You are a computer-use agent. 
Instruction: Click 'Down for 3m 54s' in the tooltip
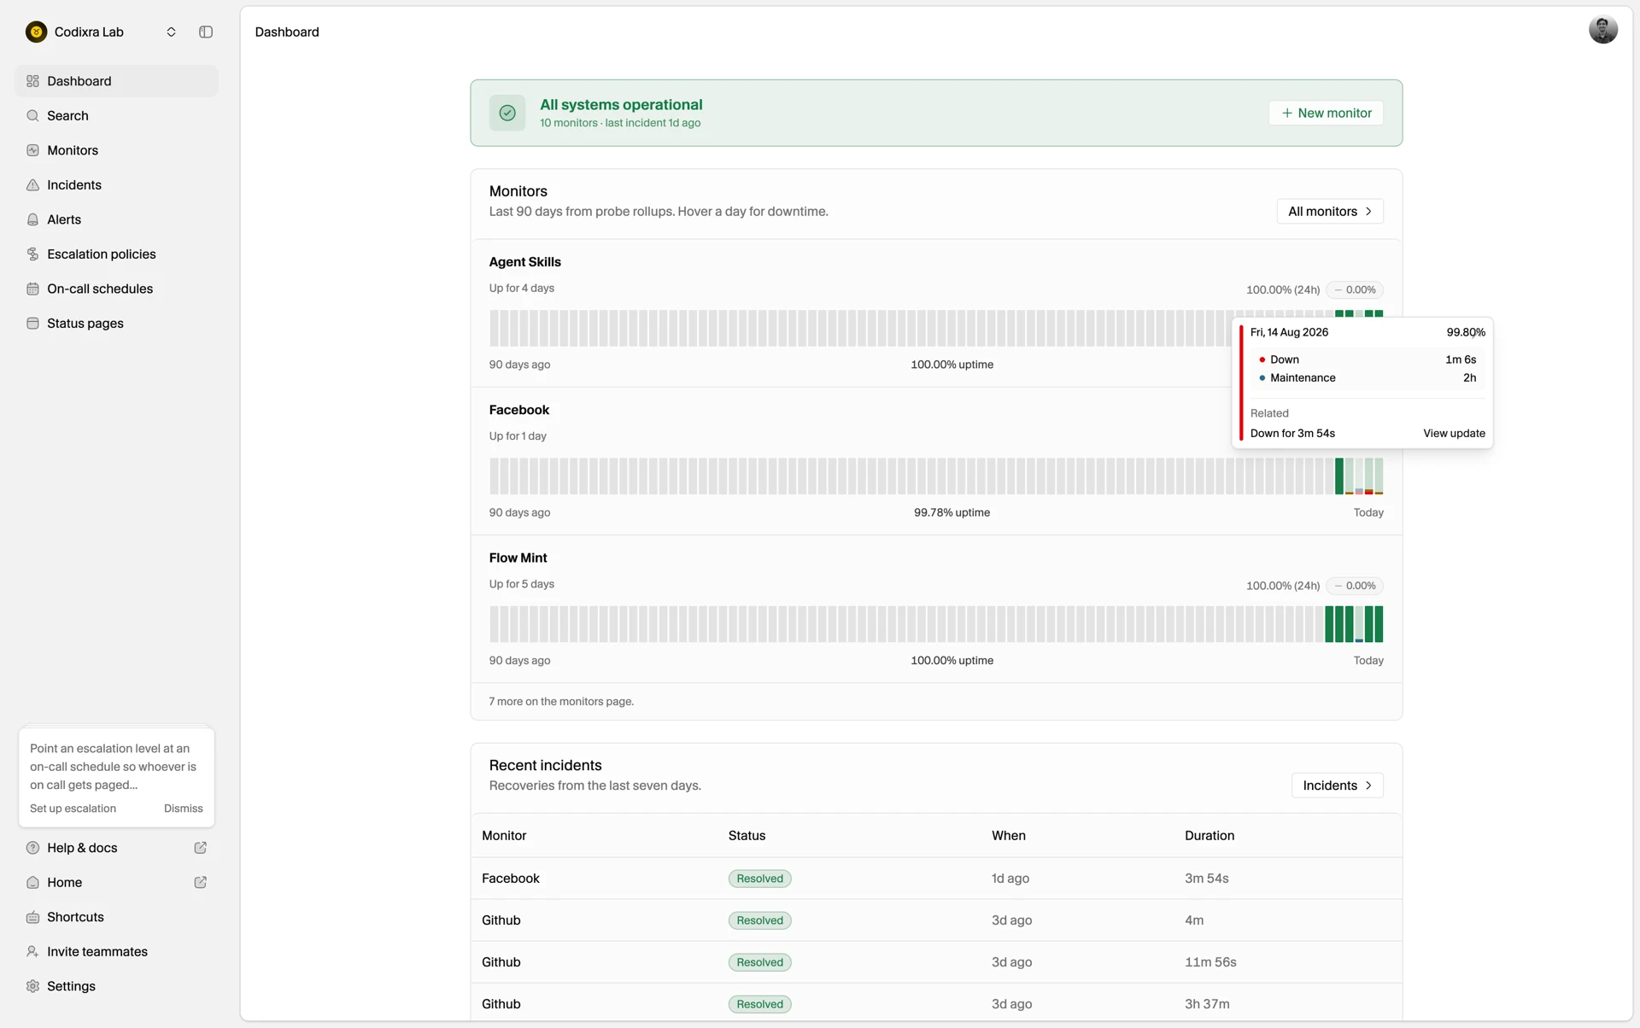(1292, 433)
